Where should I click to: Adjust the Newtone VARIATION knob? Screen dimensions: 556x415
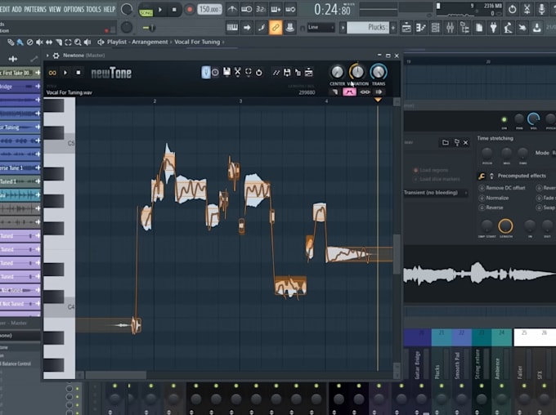pyautogui.click(x=357, y=72)
